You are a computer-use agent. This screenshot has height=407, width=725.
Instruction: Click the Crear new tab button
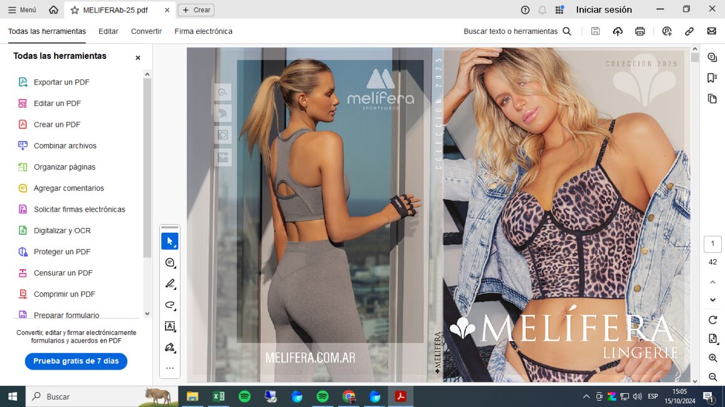(x=196, y=9)
